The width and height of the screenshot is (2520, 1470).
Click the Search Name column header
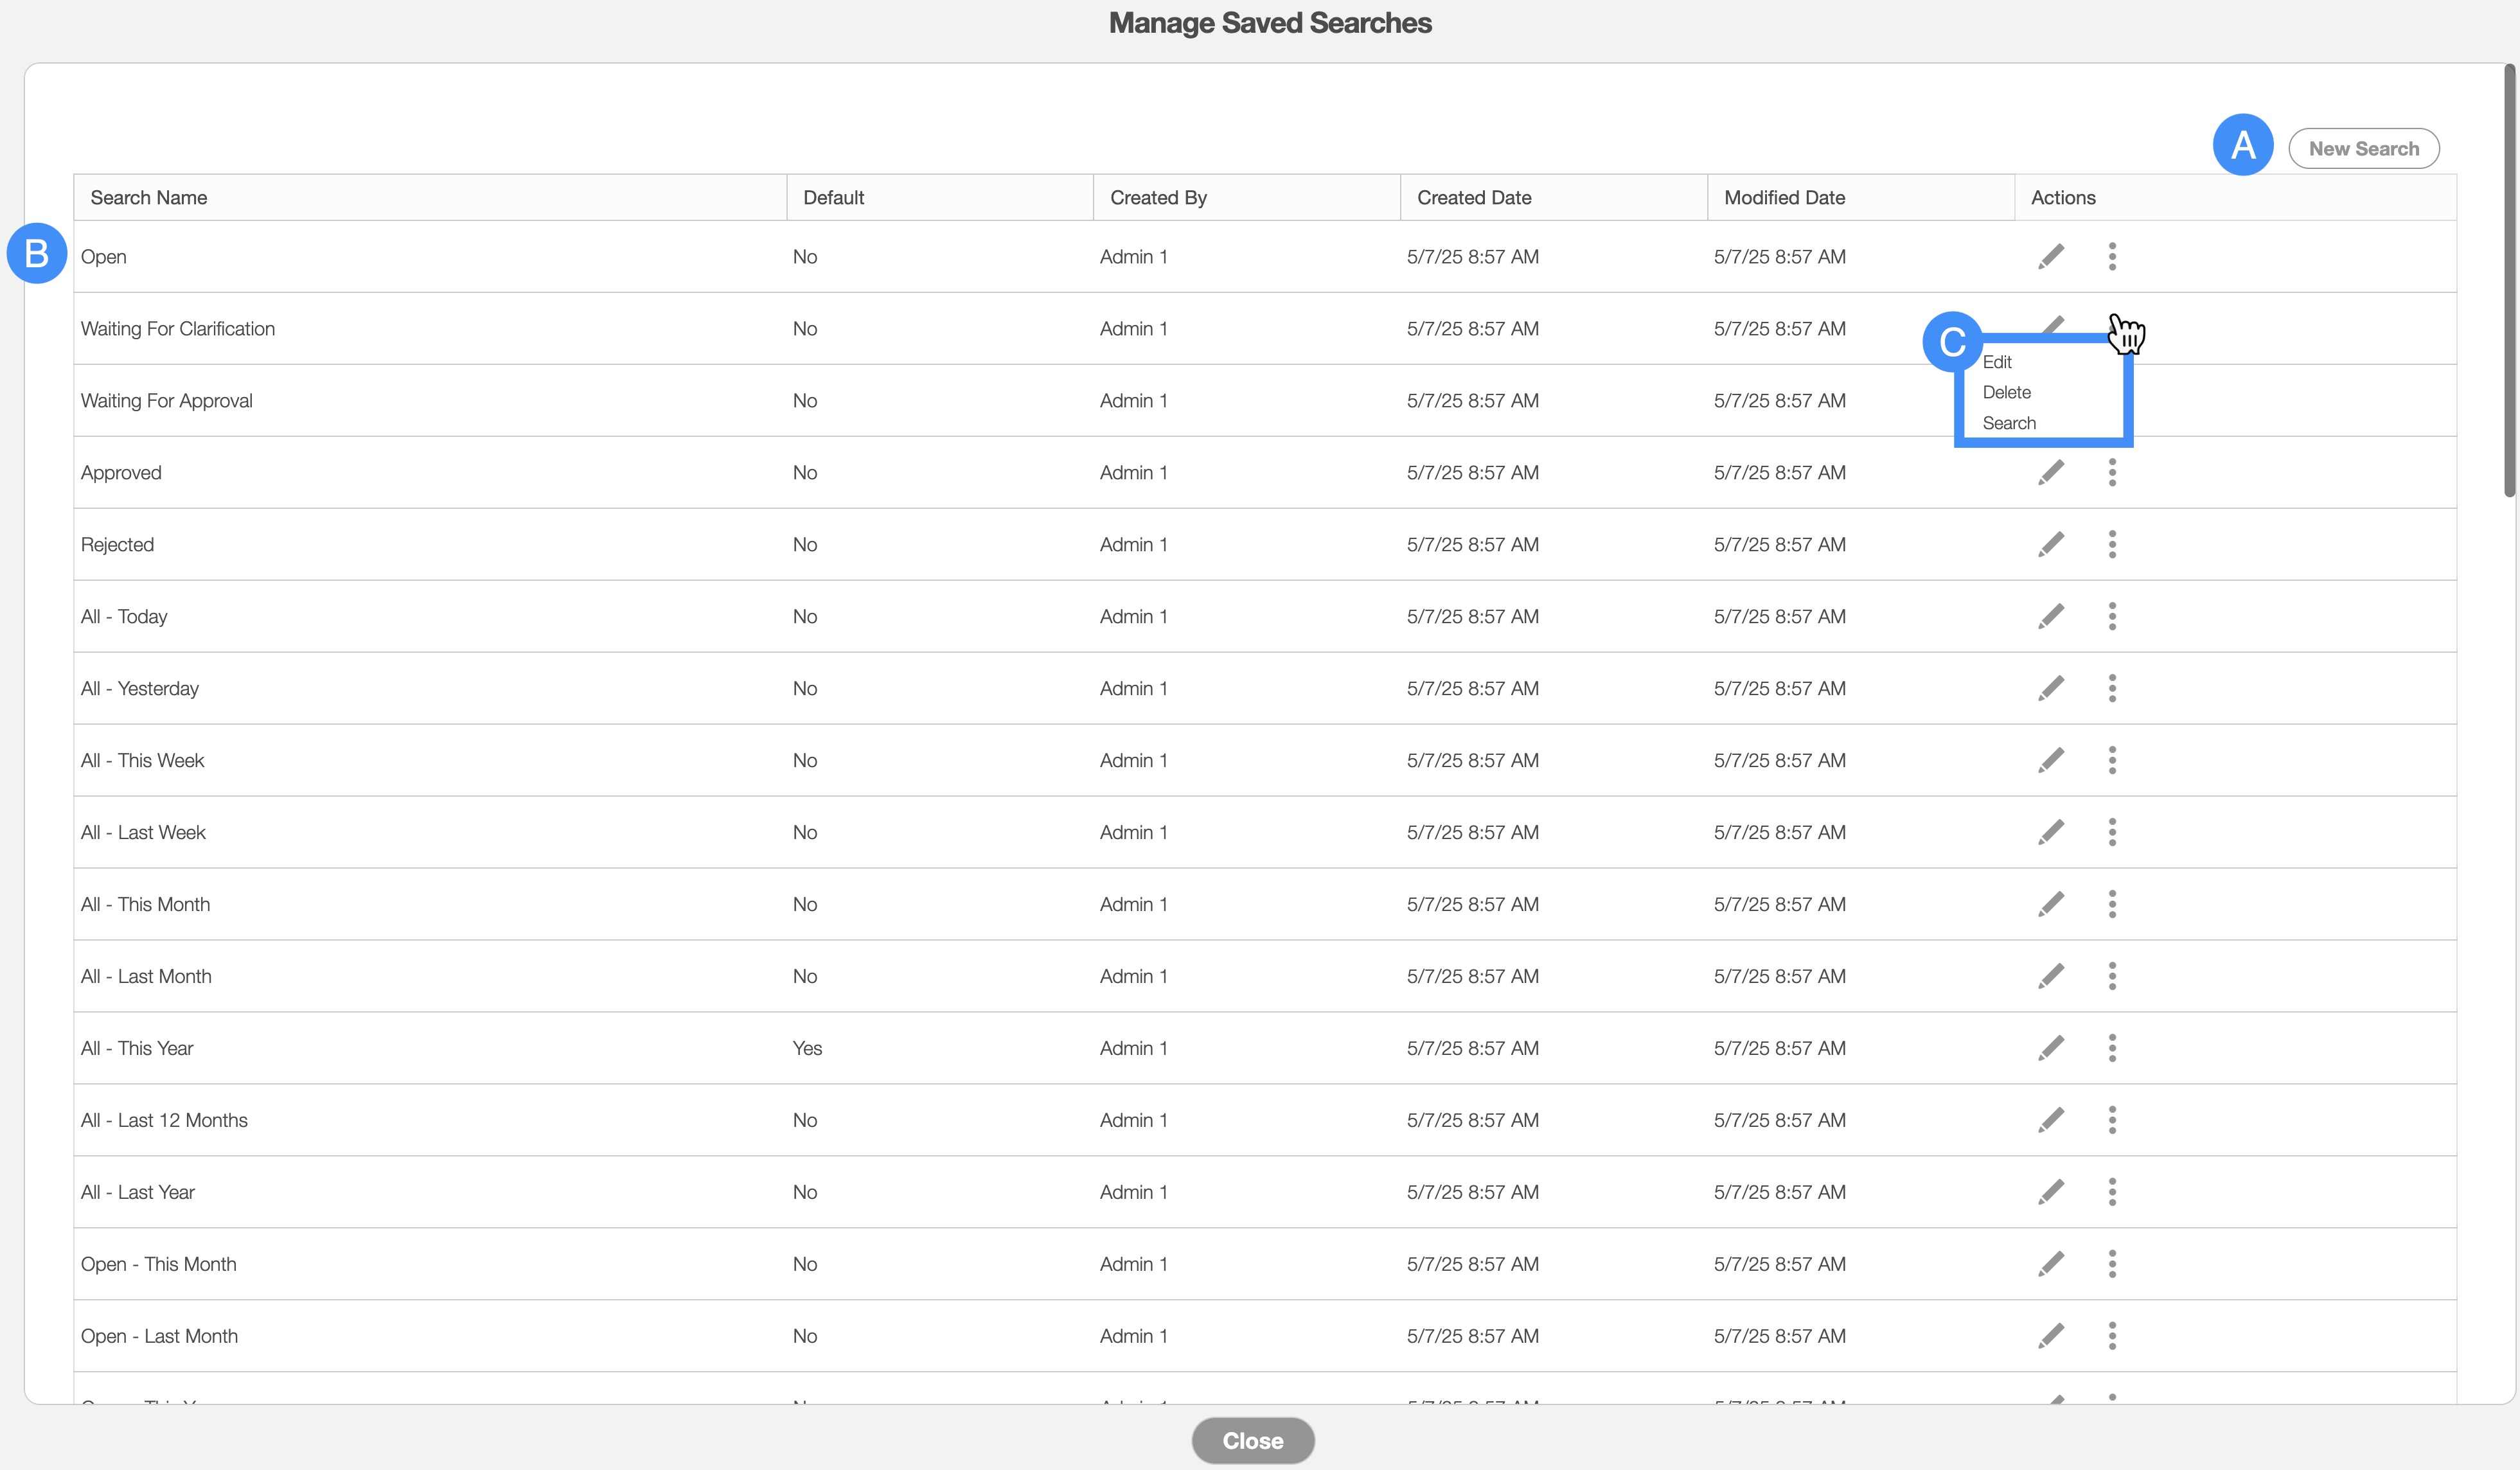click(149, 198)
